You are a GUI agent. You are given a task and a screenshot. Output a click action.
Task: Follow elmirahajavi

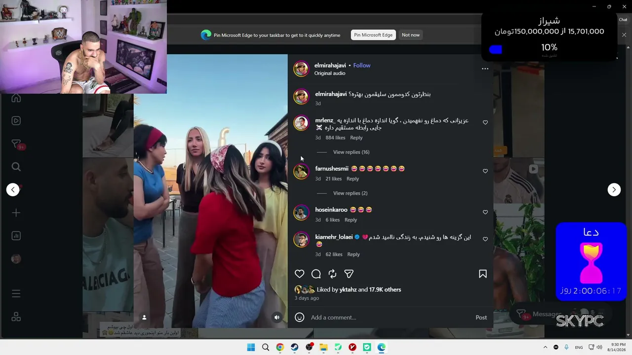point(362,65)
